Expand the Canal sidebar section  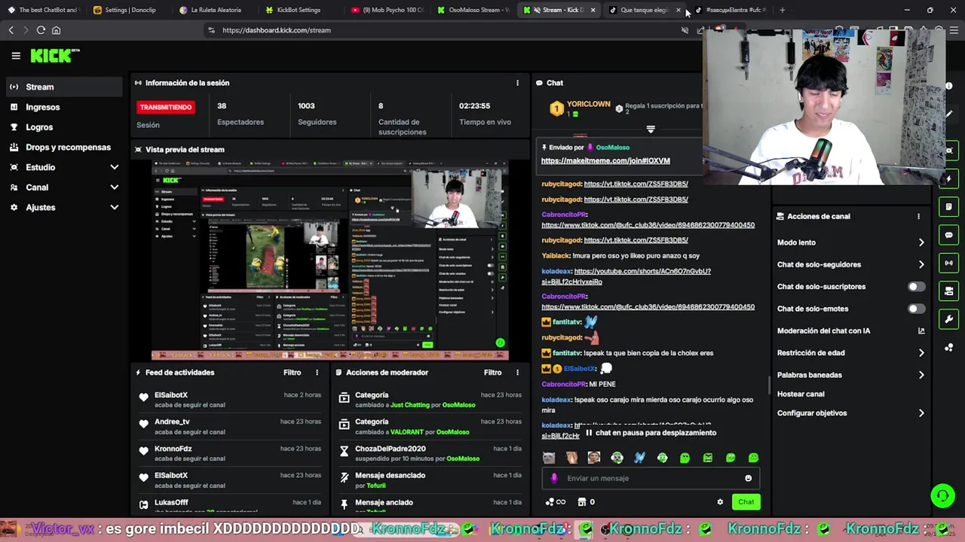(x=115, y=187)
